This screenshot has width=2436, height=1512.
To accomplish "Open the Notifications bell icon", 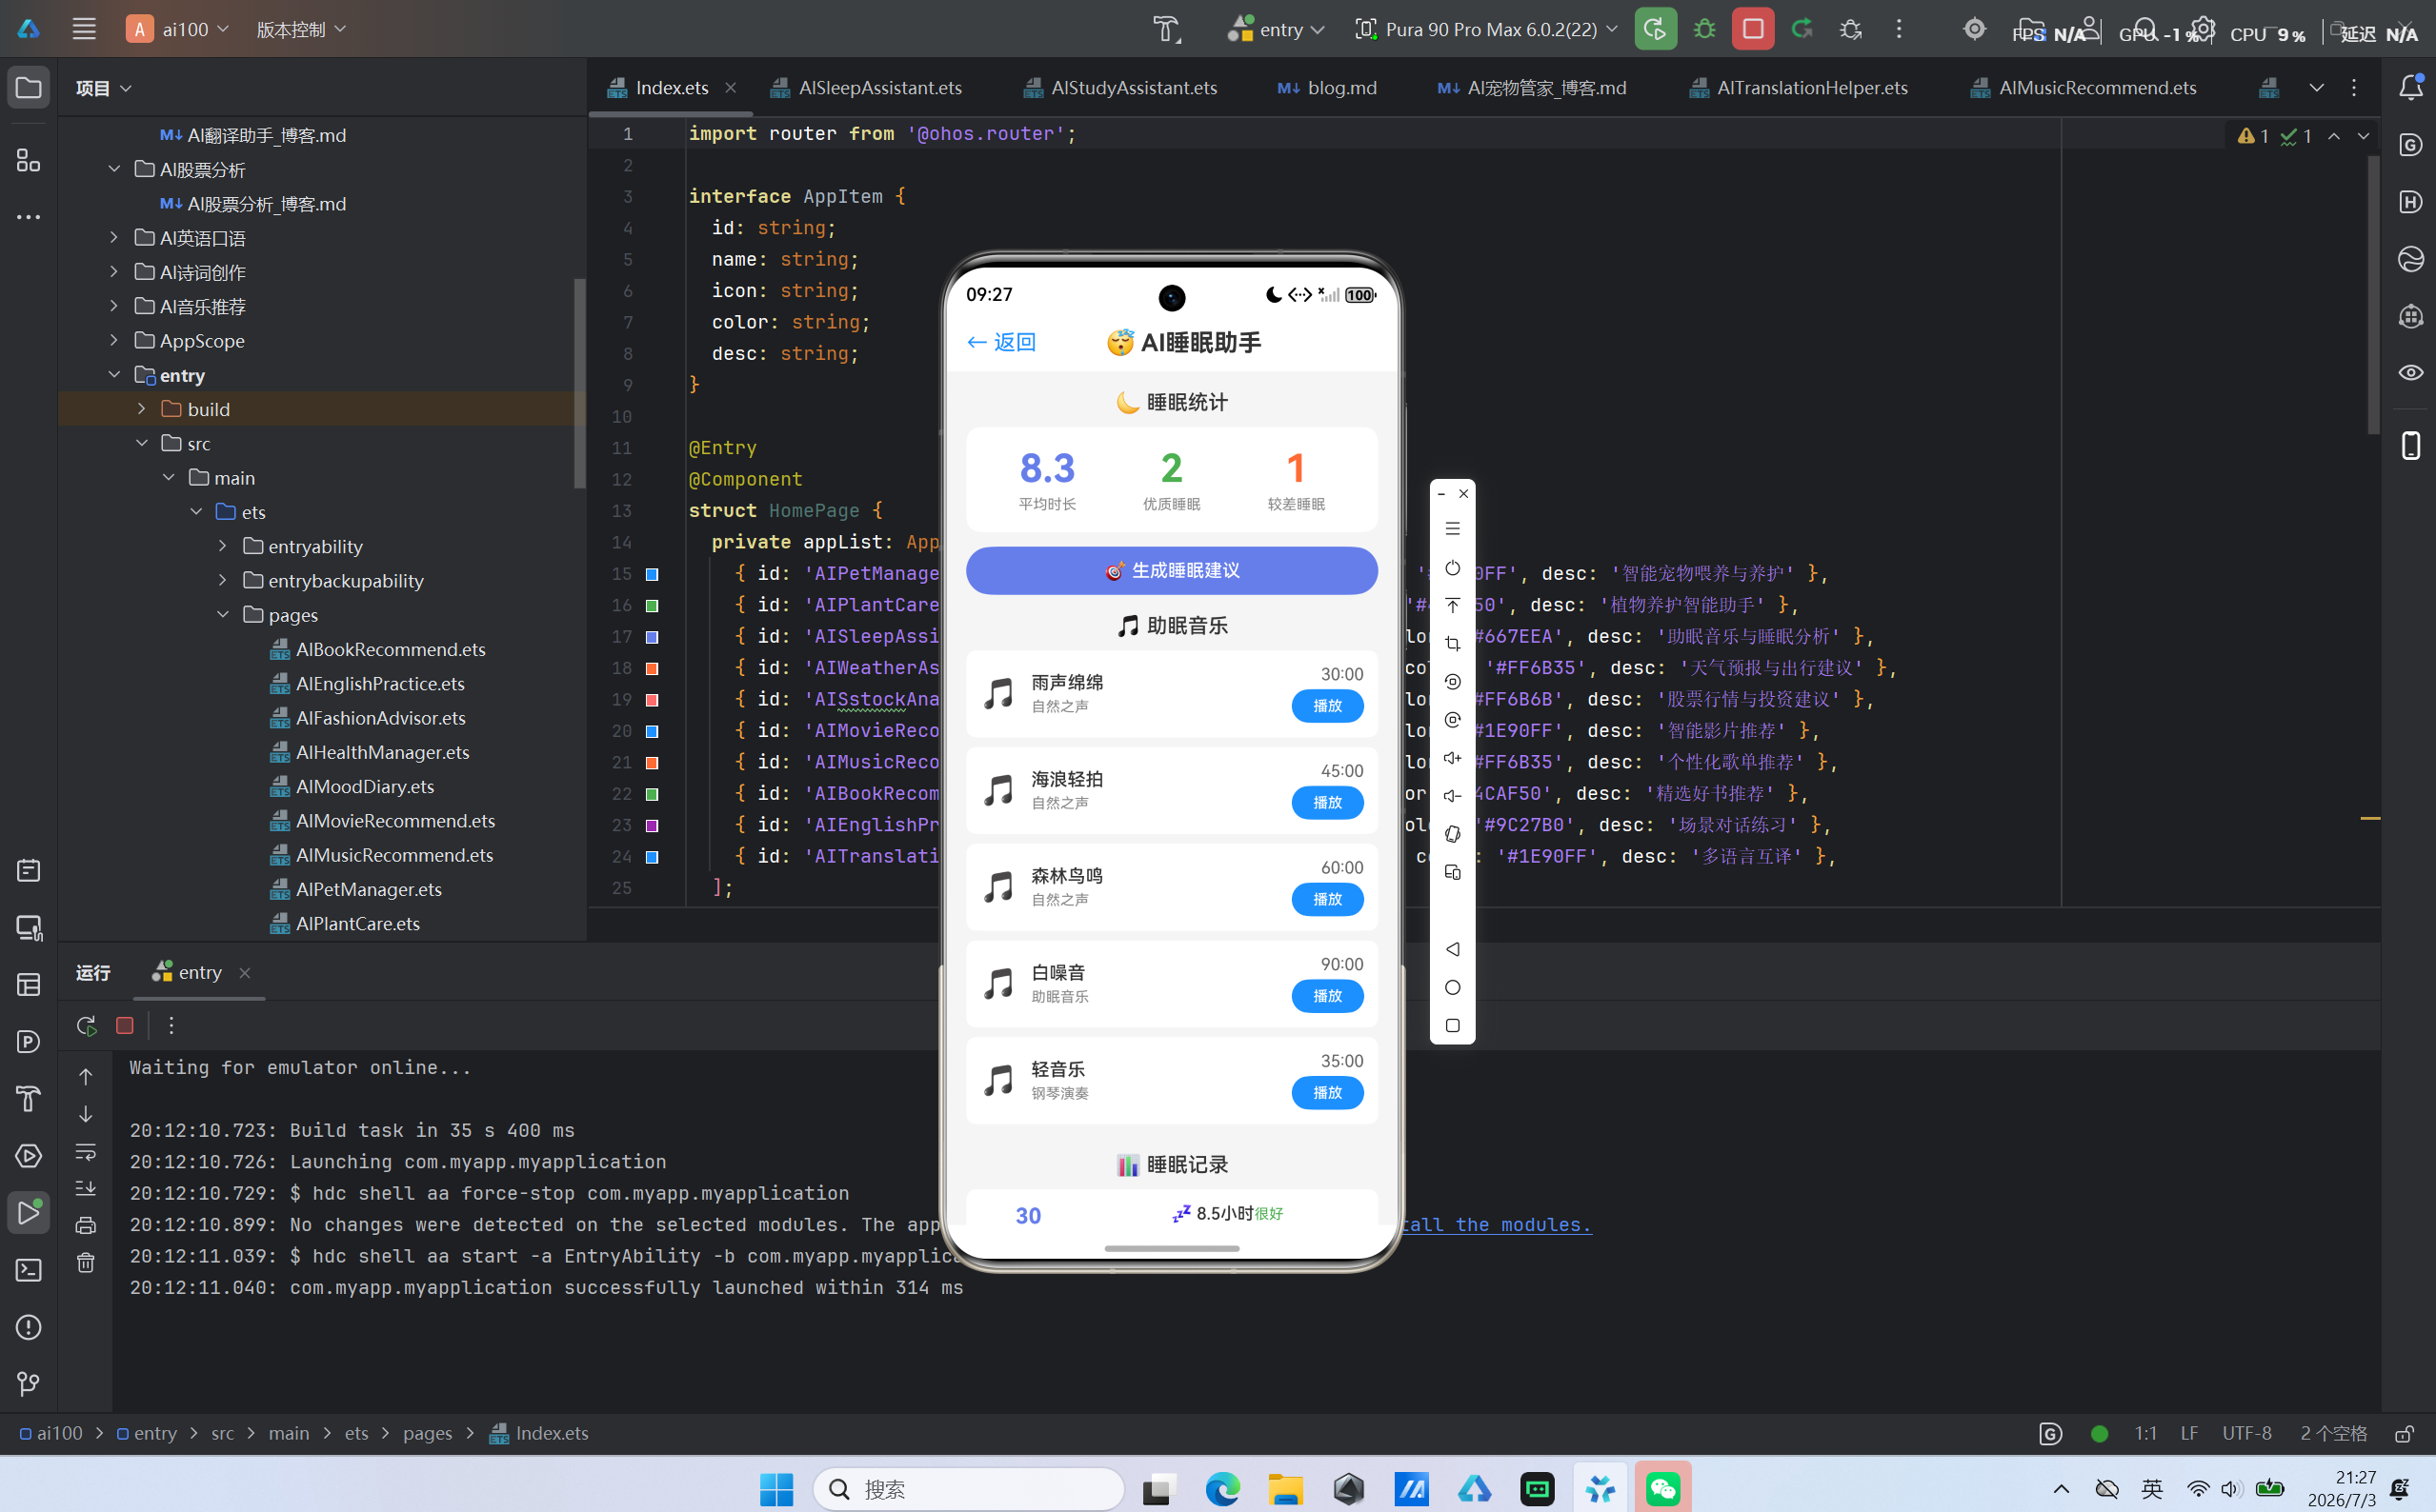I will pyautogui.click(x=2410, y=88).
